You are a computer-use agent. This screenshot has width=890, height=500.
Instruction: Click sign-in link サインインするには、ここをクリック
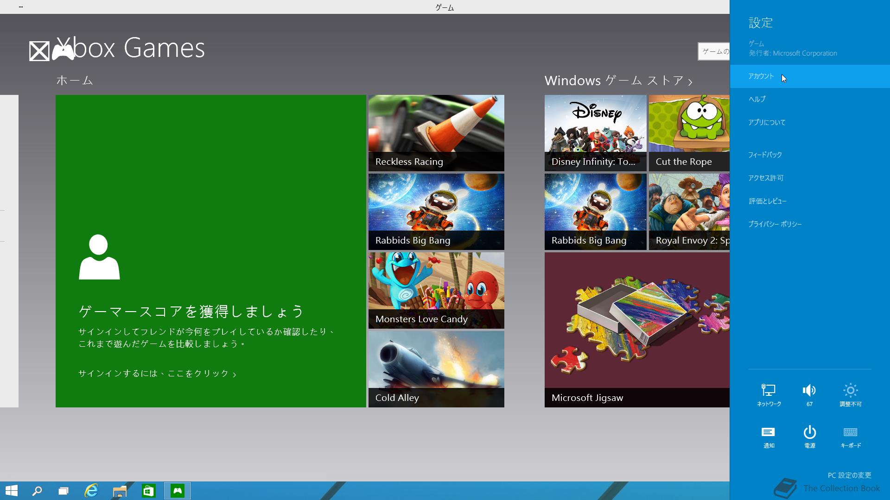tap(157, 374)
